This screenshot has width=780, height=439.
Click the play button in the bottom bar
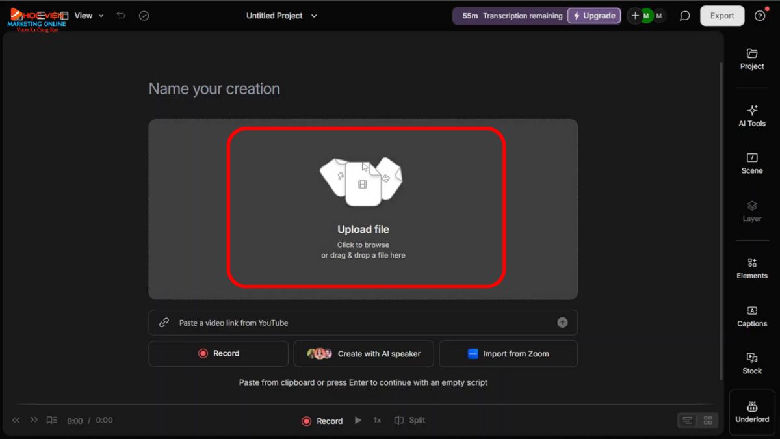(358, 420)
